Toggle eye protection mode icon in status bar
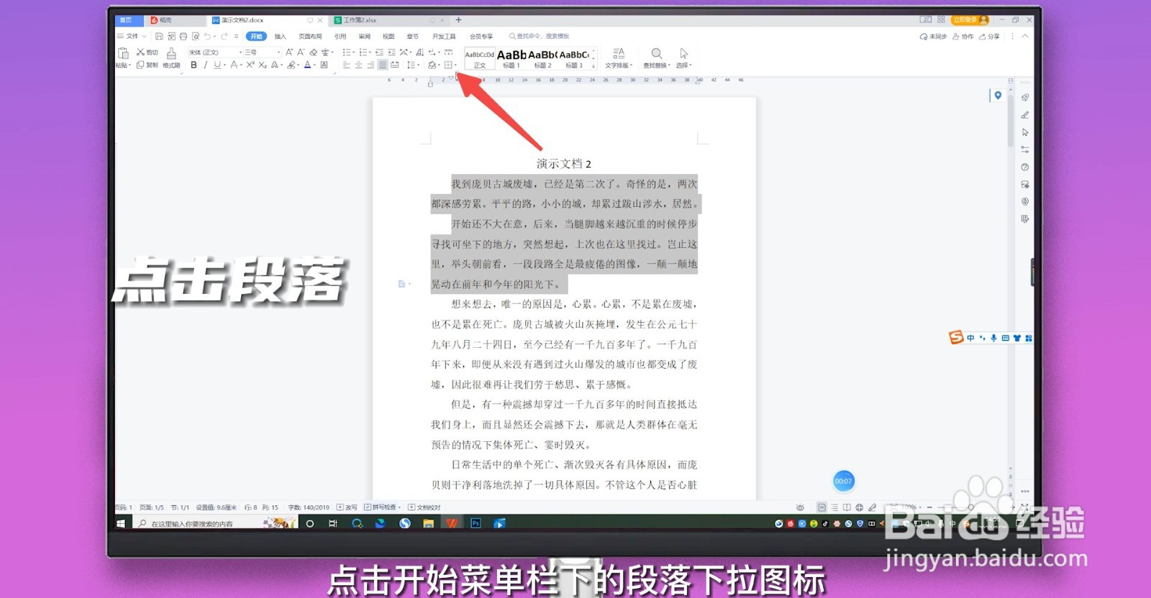The width and height of the screenshot is (1151, 598). pyautogui.click(x=799, y=507)
